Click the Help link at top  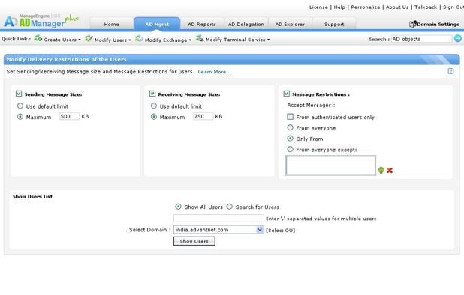339,7
